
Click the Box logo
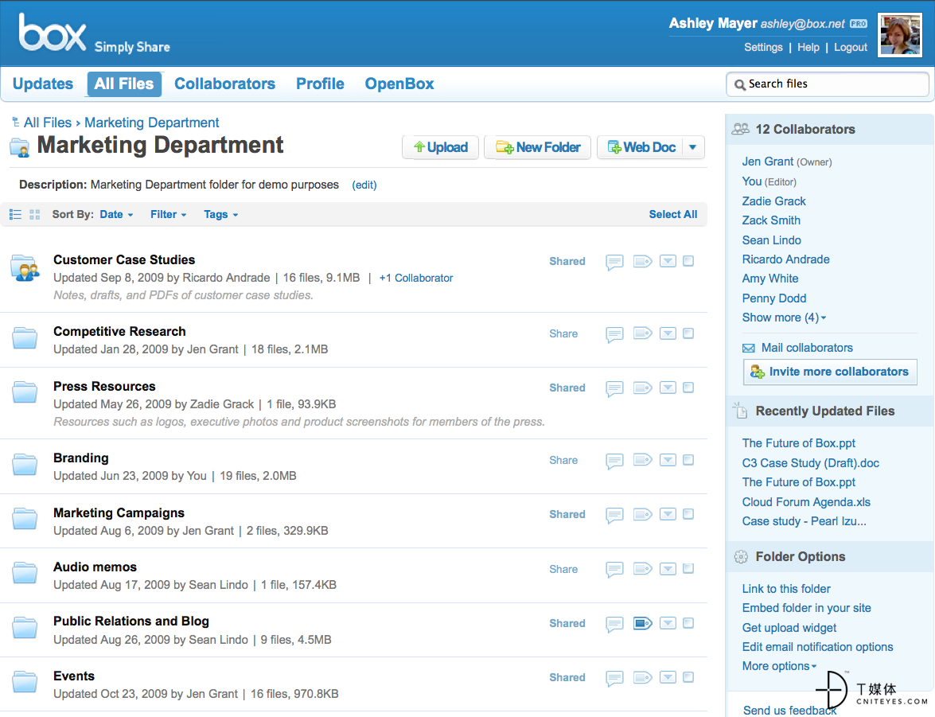click(x=53, y=32)
